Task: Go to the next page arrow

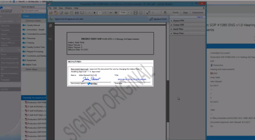Action: tap(95, 13)
